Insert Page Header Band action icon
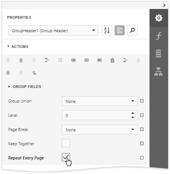This screenshot has width=170, height=174. 34,60
